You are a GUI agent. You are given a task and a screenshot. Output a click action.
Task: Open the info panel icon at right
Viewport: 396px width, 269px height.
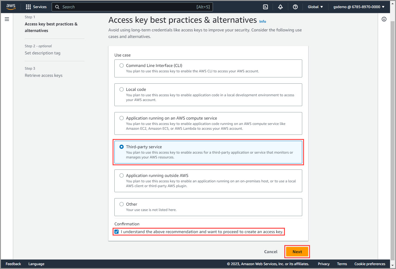pos(384,19)
